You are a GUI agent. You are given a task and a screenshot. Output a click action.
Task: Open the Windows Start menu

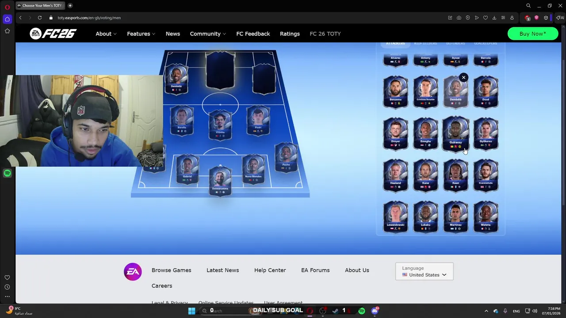coord(191,311)
